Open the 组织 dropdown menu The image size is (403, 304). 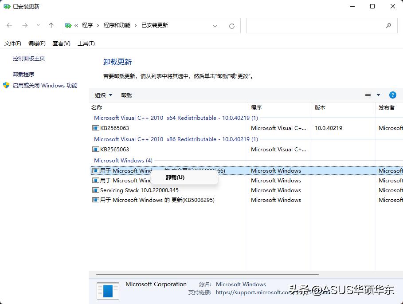tap(103, 95)
